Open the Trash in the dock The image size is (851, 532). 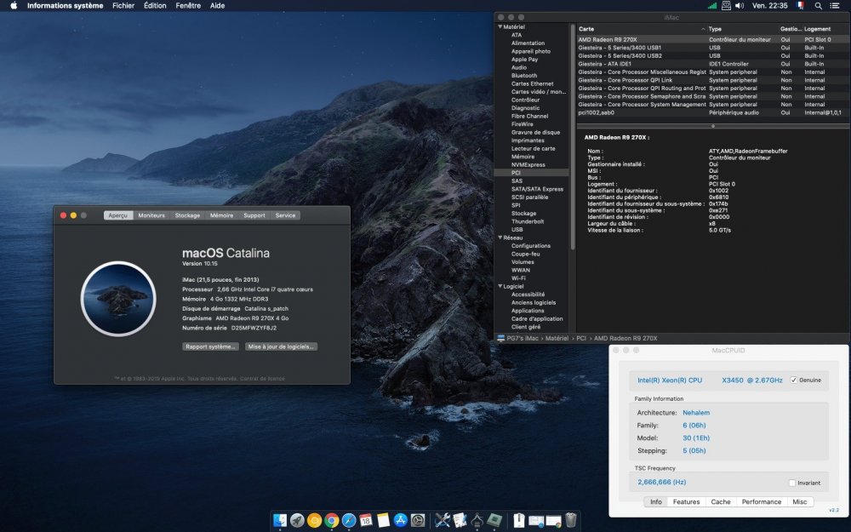[571, 520]
